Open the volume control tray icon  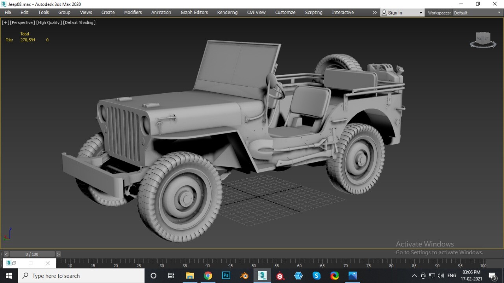click(x=441, y=276)
